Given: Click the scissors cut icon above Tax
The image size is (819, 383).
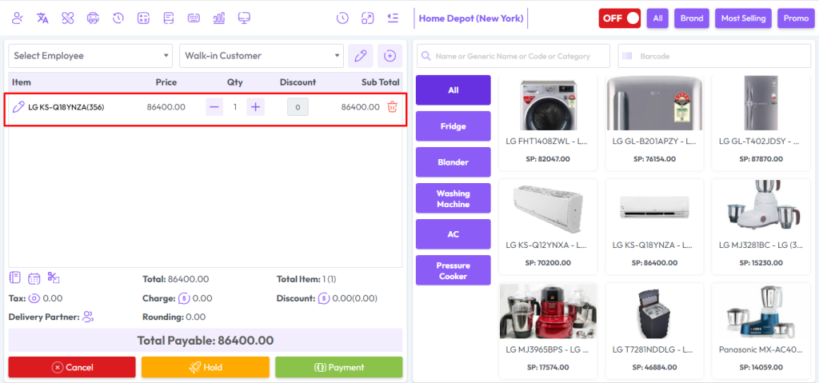Looking at the screenshot, I should click(x=54, y=277).
